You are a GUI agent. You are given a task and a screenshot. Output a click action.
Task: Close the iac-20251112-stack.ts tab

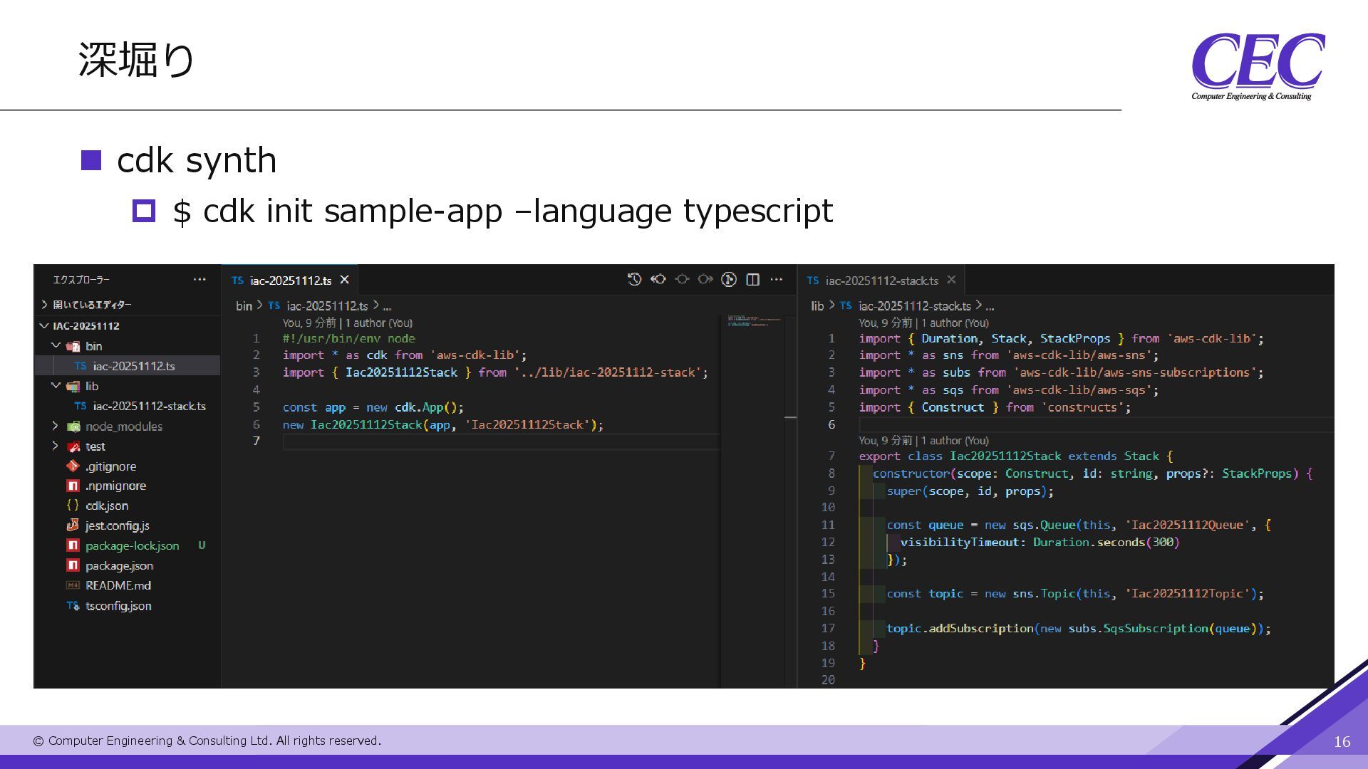coord(951,280)
